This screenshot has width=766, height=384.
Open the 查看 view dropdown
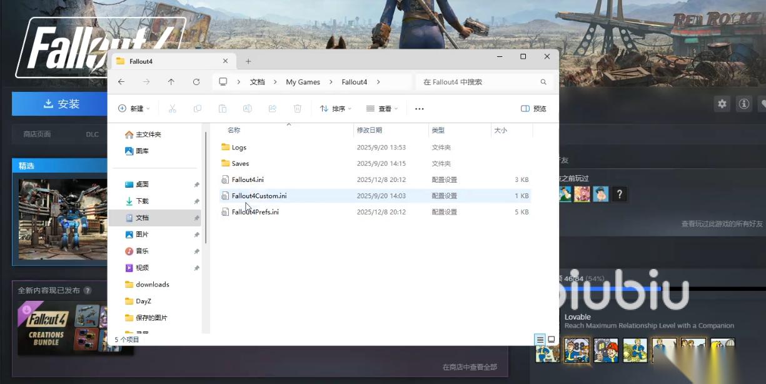[x=381, y=109]
